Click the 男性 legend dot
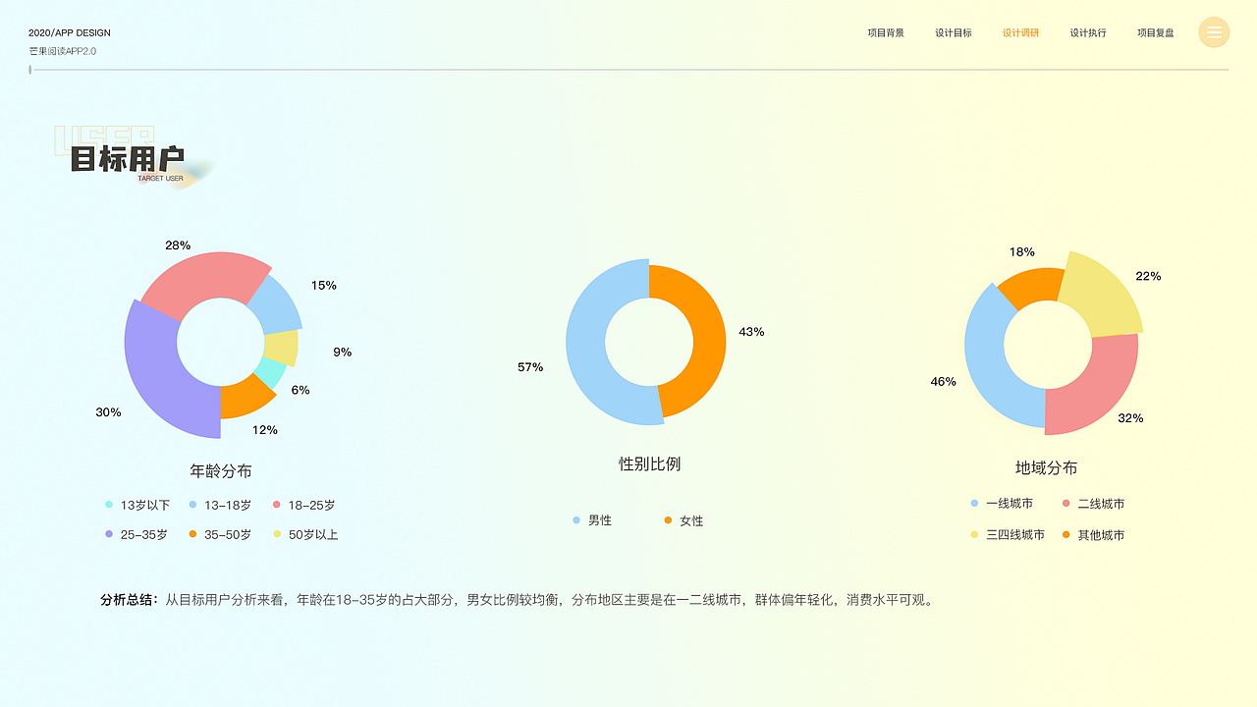This screenshot has width=1257, height=707. [x=574, y=520]
